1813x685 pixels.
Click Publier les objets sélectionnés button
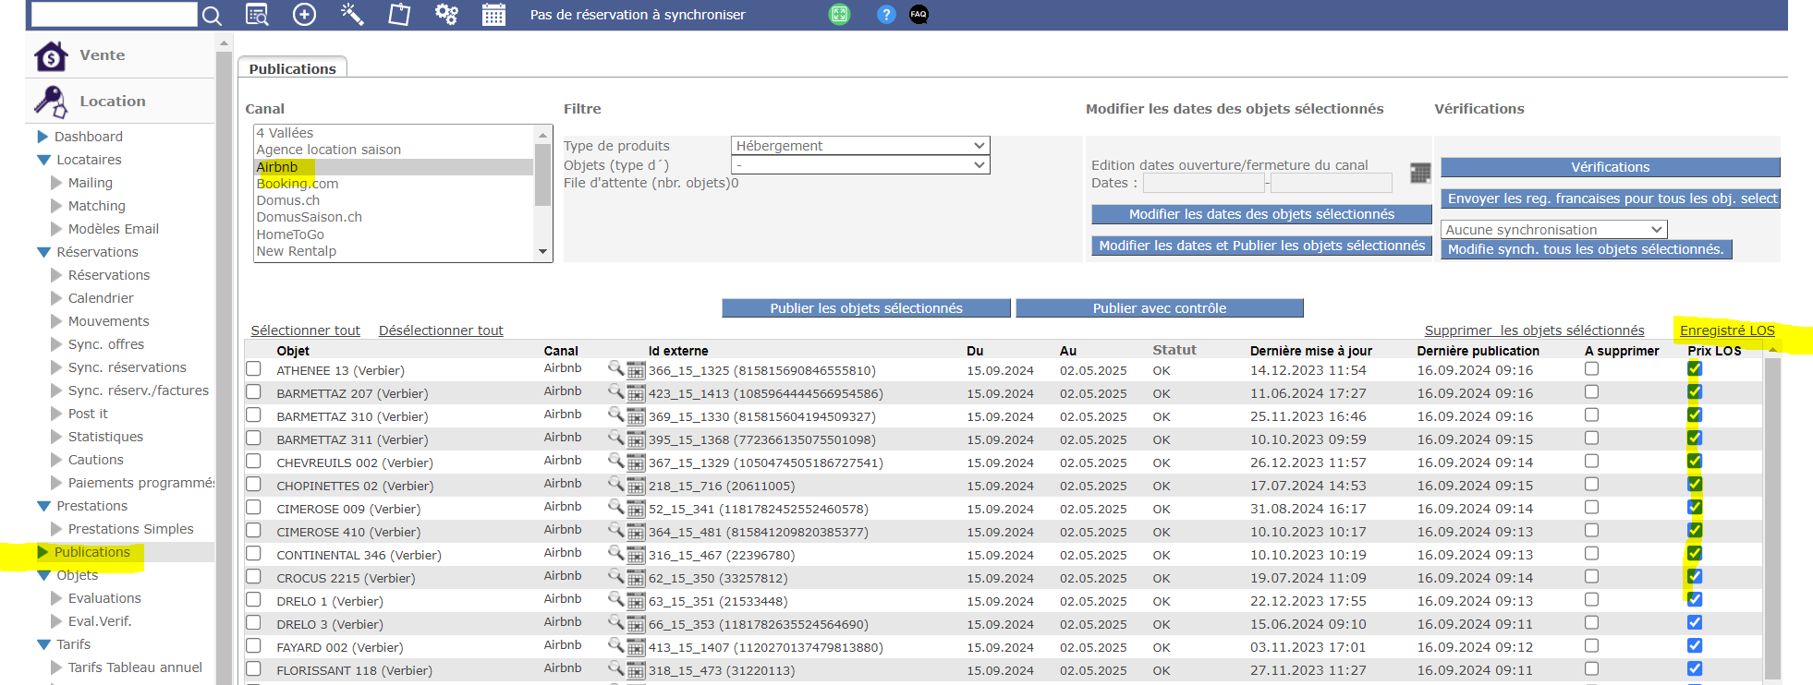[x=866, y=308]
